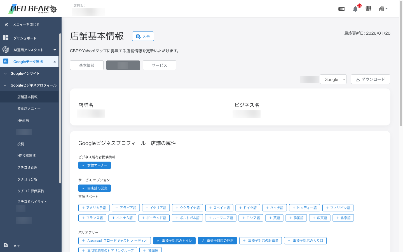
Task: Enable 車椅子対応の駐車場 attribute
Action: click(261, 241)
